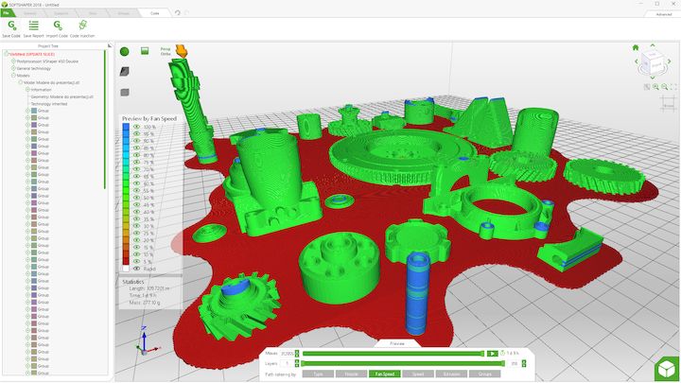Color paths by Type
Image resolution: width=681 pixels, height=383 pixels.
pyautogui.click(x=316, y=374)
